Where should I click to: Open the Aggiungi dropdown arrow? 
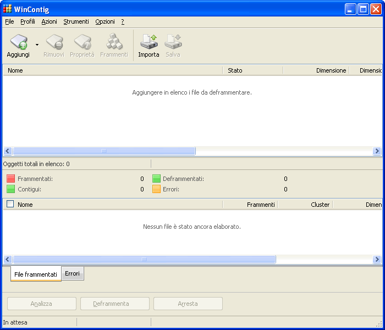[37, 45]
